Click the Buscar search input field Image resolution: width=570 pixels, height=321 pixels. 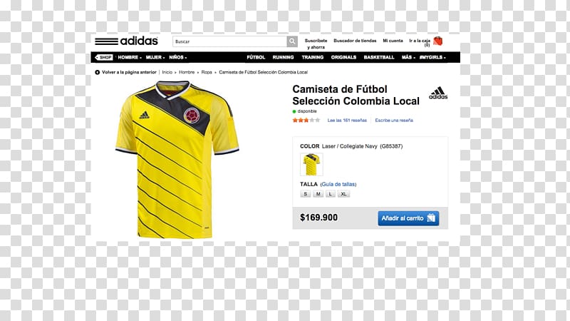click(229, 41)
